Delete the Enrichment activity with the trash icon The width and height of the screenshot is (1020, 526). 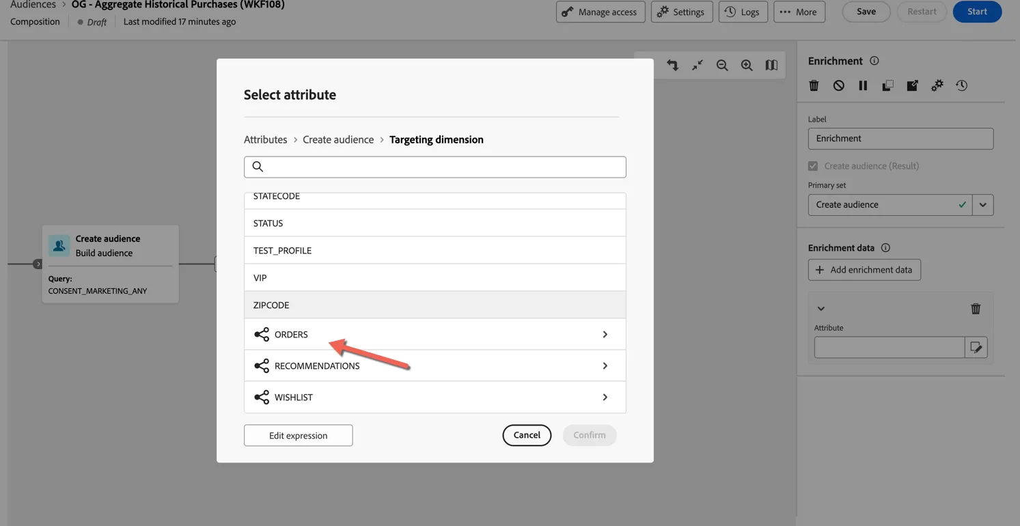[x=814, y=85]
